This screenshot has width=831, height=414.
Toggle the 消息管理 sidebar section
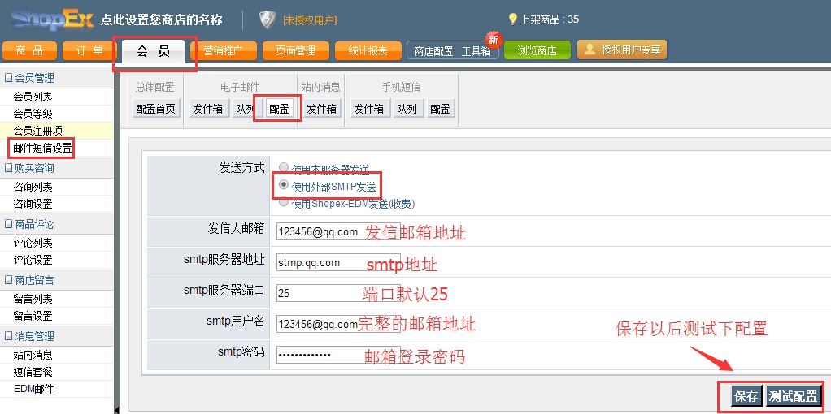9,336
